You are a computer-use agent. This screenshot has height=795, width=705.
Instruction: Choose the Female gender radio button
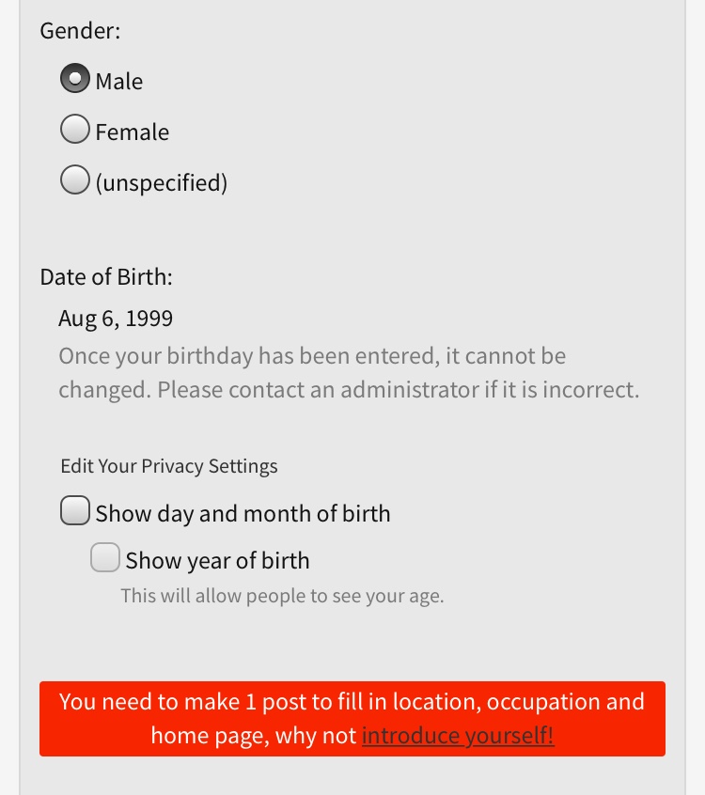click(75, 129)
